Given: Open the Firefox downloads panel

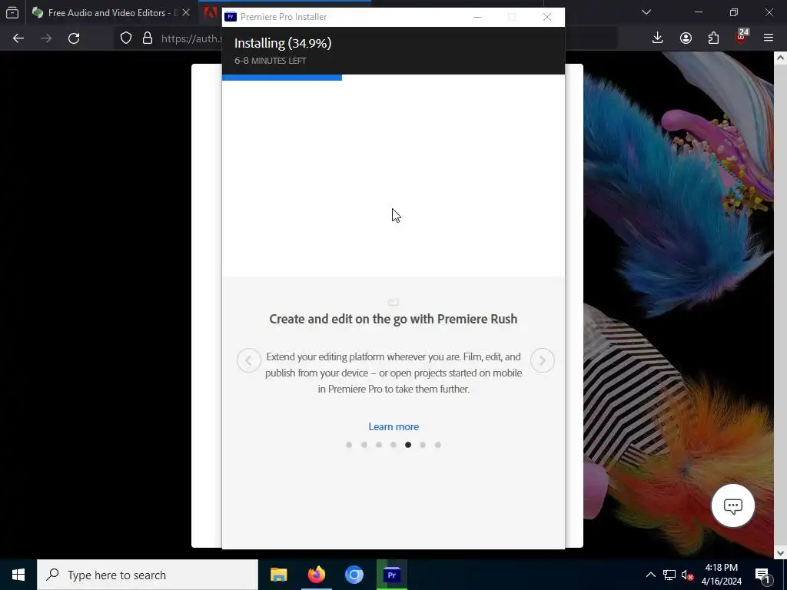Looking at the screenshot, I should pyautogui.click(x=658, y=38).
